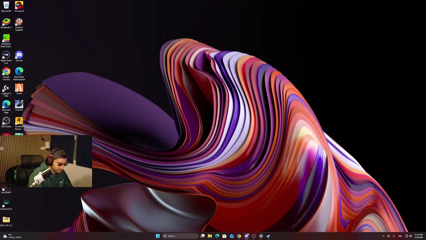426x240 pixels.
Task: Switch to Steam on the taskbar
Action: point(268,236)
